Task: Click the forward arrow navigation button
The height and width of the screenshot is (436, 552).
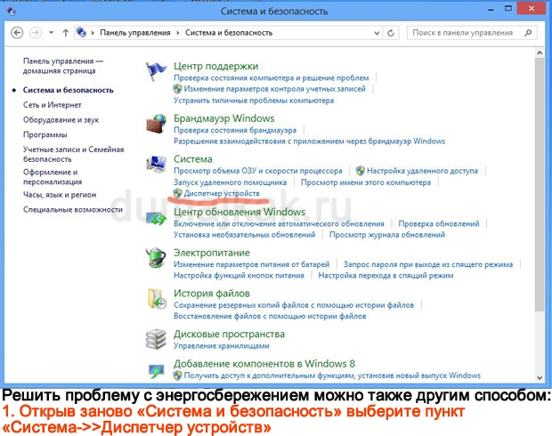Action: [36, 33]
